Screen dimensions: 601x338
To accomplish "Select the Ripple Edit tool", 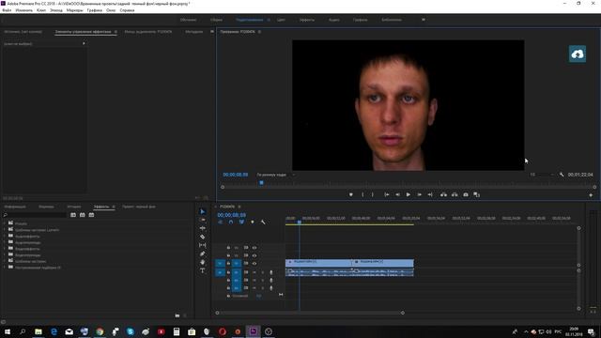I will tap(203, 228).
